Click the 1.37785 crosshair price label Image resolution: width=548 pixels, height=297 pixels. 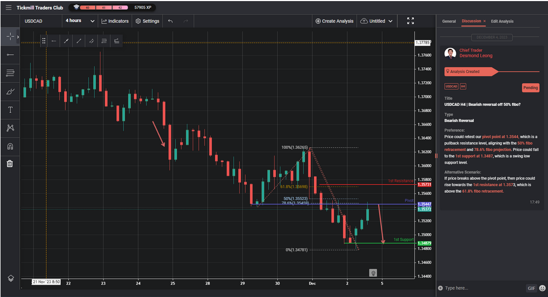[x=422, y=42]
